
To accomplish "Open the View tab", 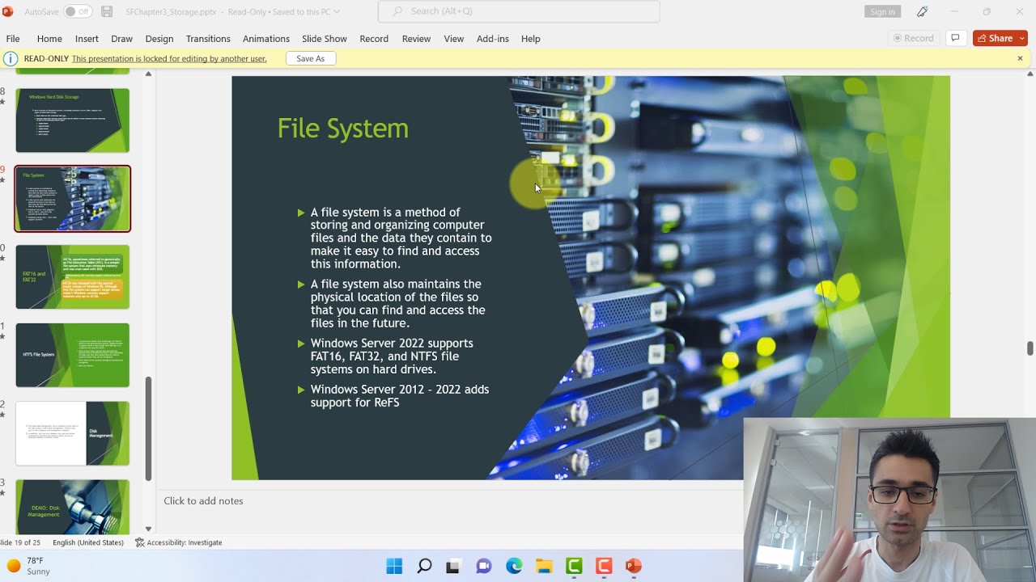I will pos(454,39).
